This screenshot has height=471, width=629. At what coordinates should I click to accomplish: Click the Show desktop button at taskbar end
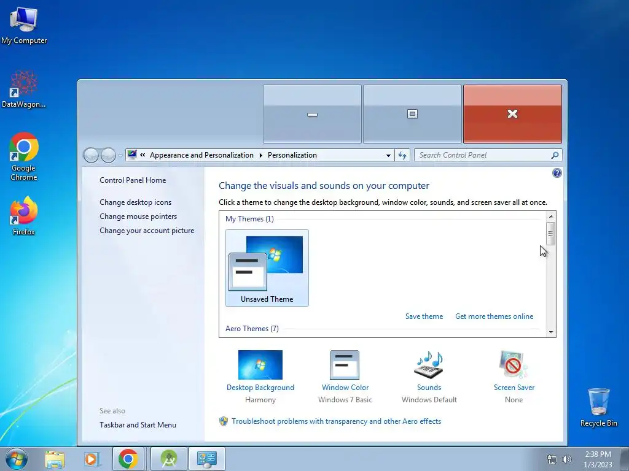pyautogui.click(x=625, y=459)
